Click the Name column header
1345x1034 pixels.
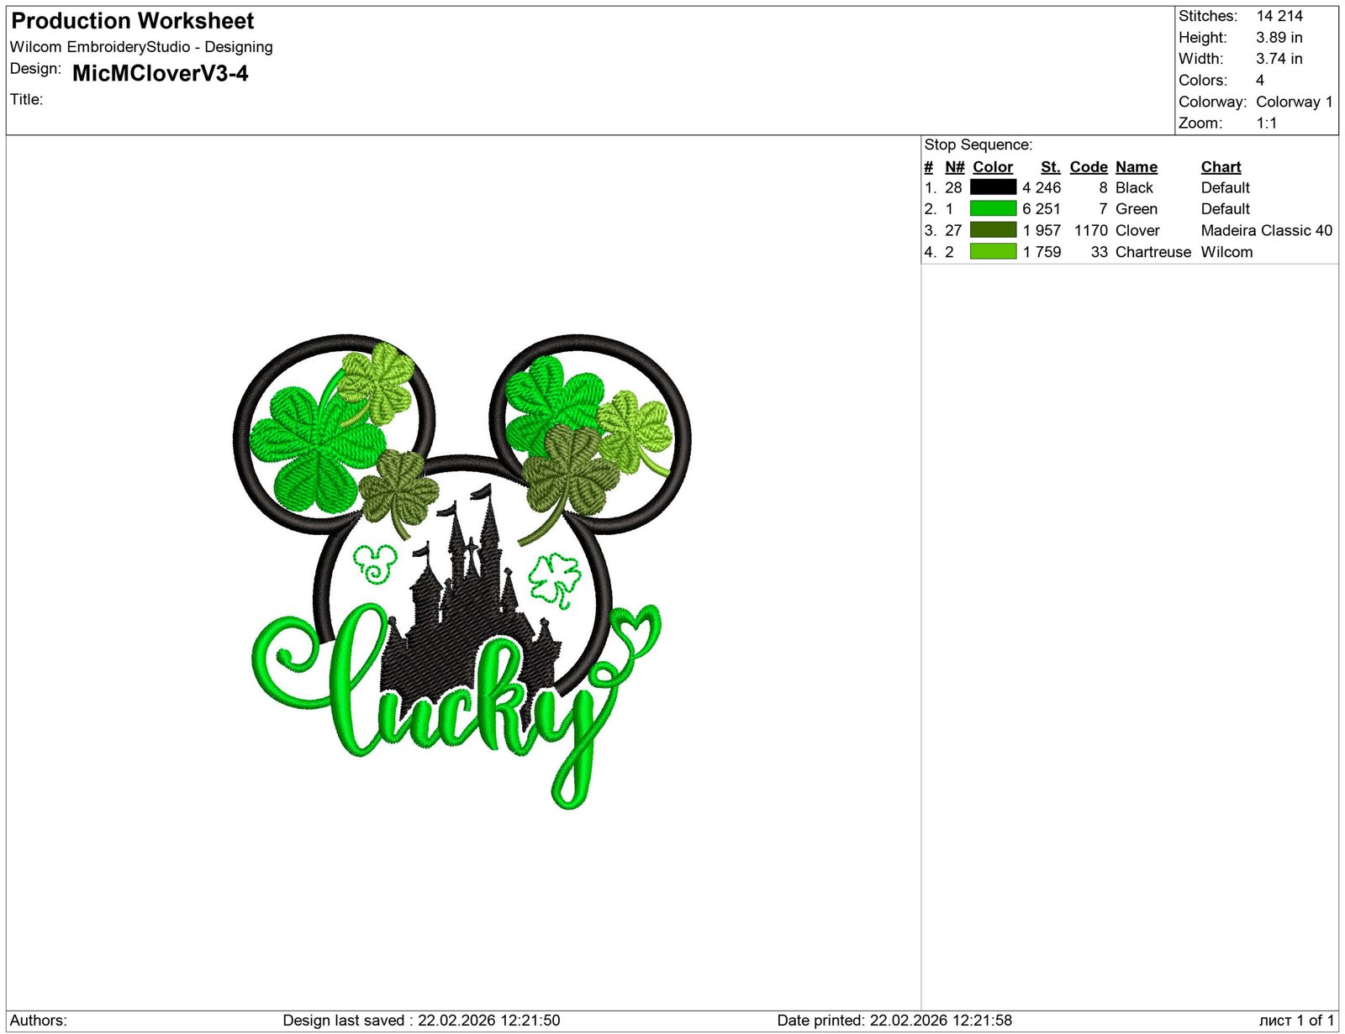(x=1137, y=166)
